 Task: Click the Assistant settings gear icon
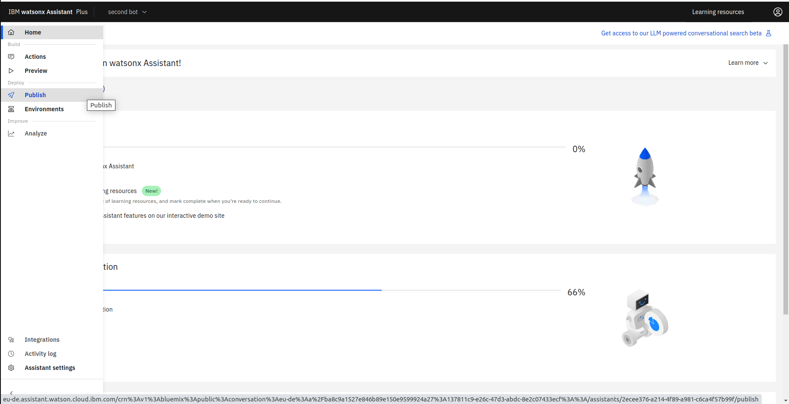pyautogui.click(x=11, y=368)
